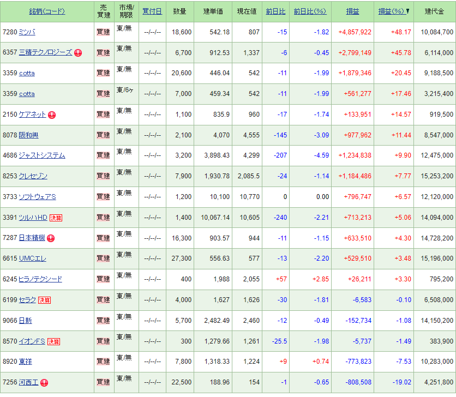Viewport: 456px width, 397px height.
Task: Click loss percent -19.02
Action: pyautogui.click(x=401, y=382)
